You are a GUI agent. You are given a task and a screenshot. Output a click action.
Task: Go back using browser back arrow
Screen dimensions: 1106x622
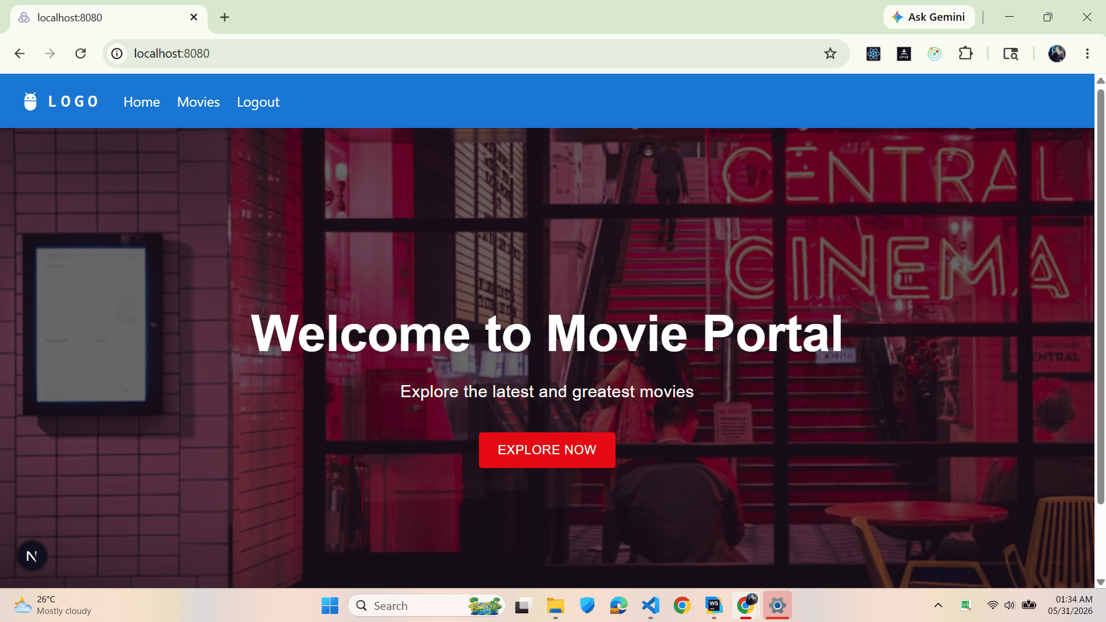tap(20, 54)
